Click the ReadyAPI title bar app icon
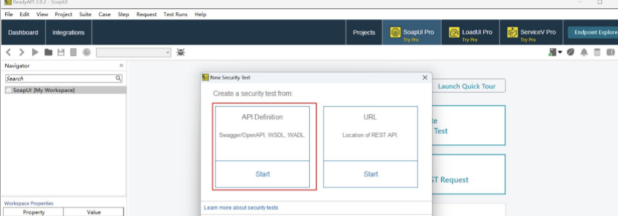The height and width of the screenshot is (216, 618). click(8, 2)
